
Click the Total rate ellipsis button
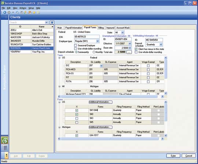[x=129, y=52]
